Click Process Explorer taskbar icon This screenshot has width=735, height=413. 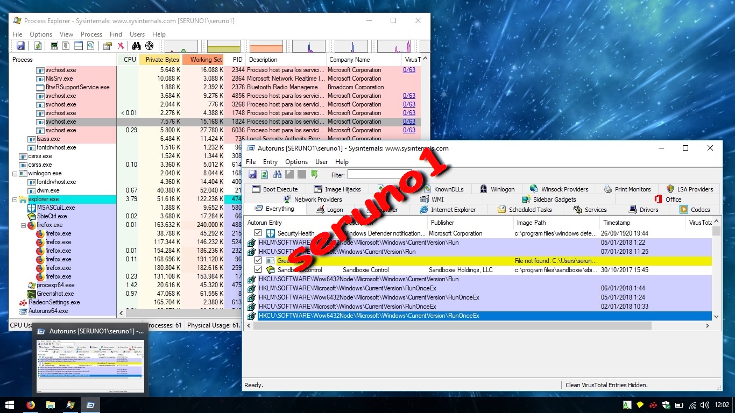click(70, 405)
